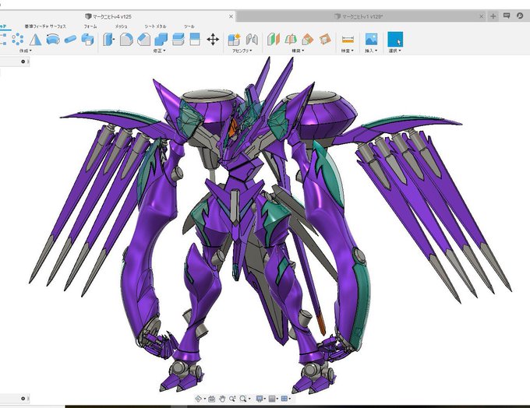
Task: Close the マーク二ヒトv4 v125 document tab
Action: 231,16
